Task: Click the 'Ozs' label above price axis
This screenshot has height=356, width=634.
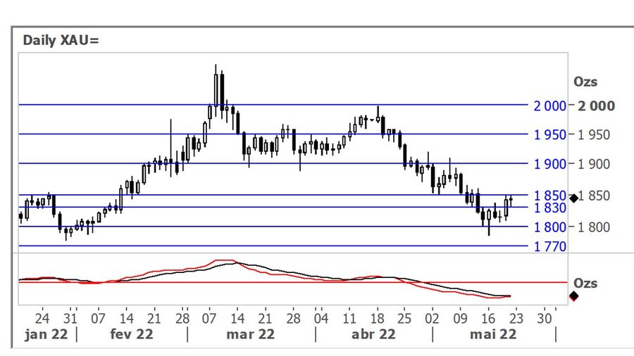Action: [585, 82]
